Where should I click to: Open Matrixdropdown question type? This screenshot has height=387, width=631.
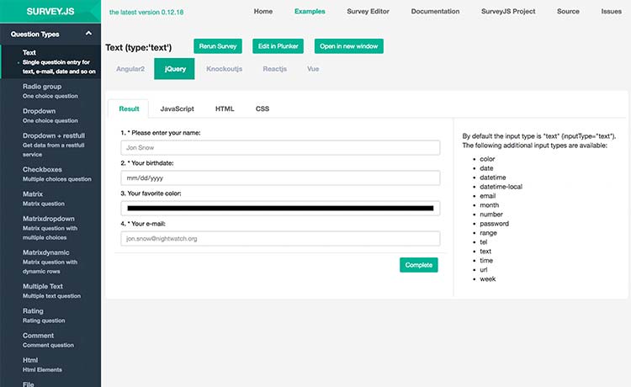(x=50, y=228)
